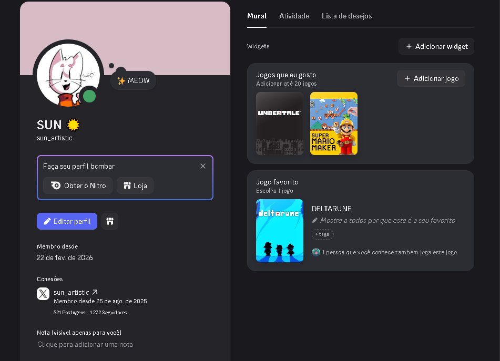Image resolution: width=500 pixels, height=361 pixels.
Task: Click the Obter o Nitro button
Action: click(x=78, y=185)
